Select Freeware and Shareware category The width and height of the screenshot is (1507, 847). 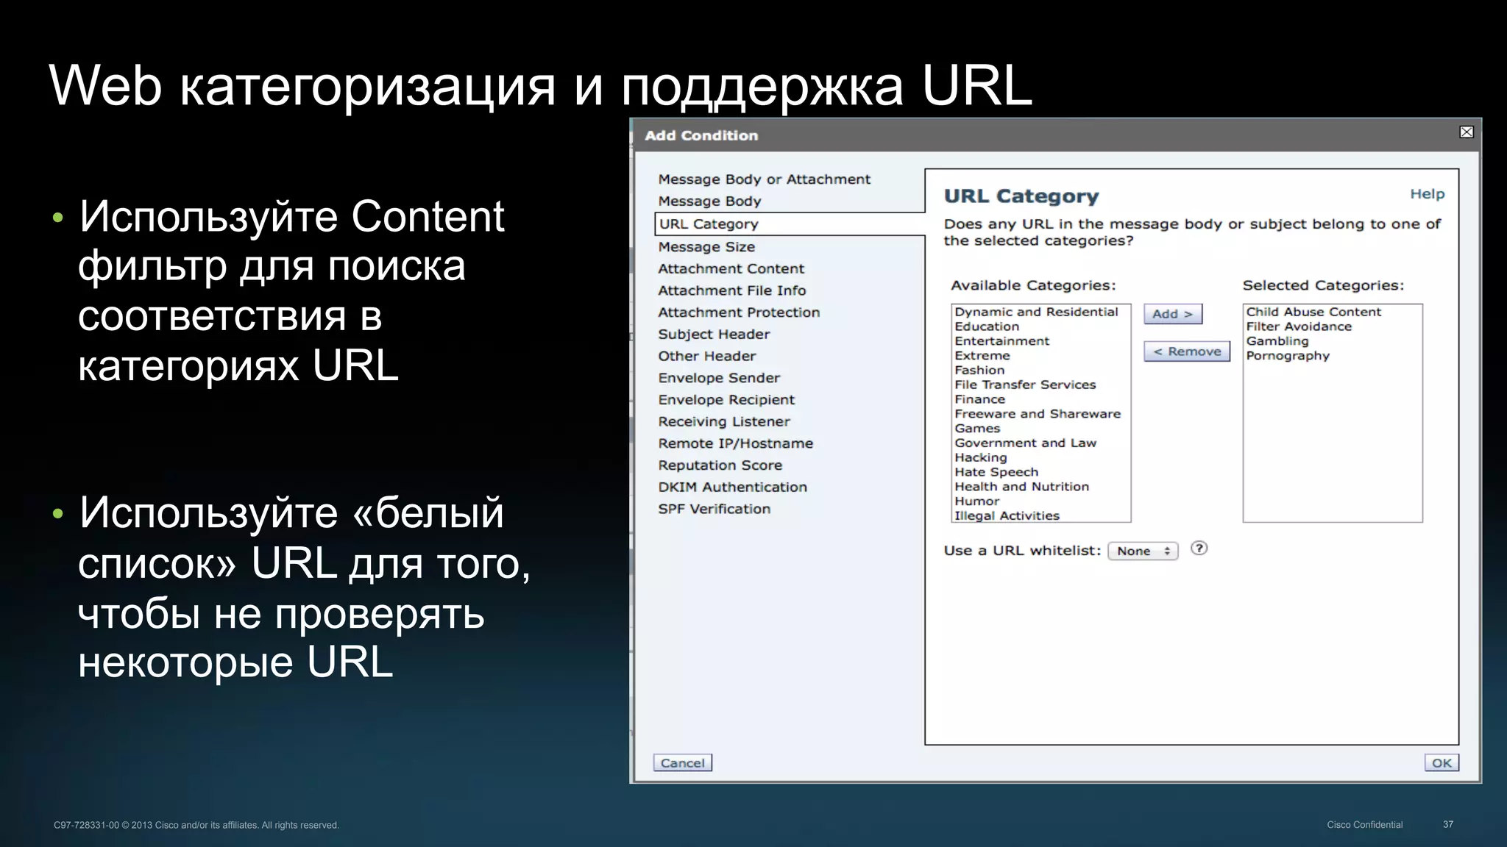pyautogui.click(x=1040, y=414)
